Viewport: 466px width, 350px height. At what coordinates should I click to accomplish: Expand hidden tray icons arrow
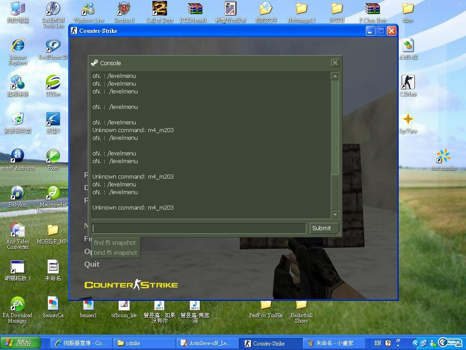(416, 343)
